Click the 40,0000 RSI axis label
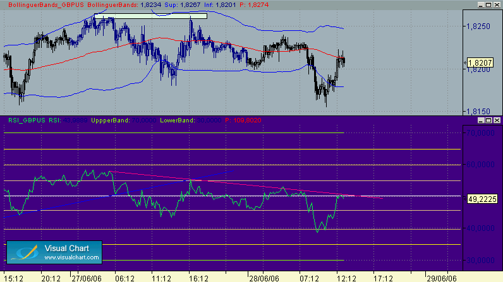 (x=480, y=228)
